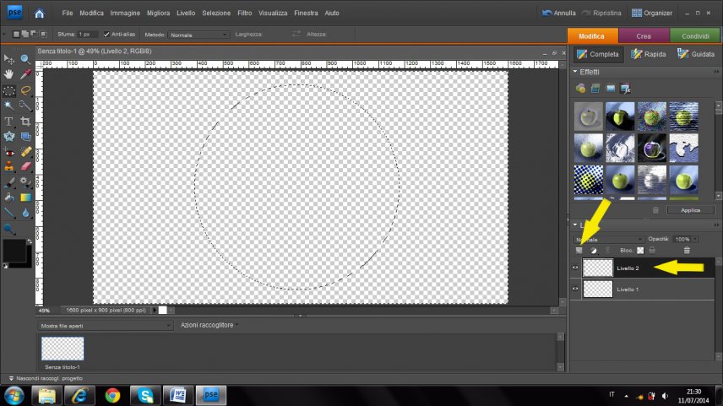Hide Livello 2 using its eye icon

coord(575,268)
